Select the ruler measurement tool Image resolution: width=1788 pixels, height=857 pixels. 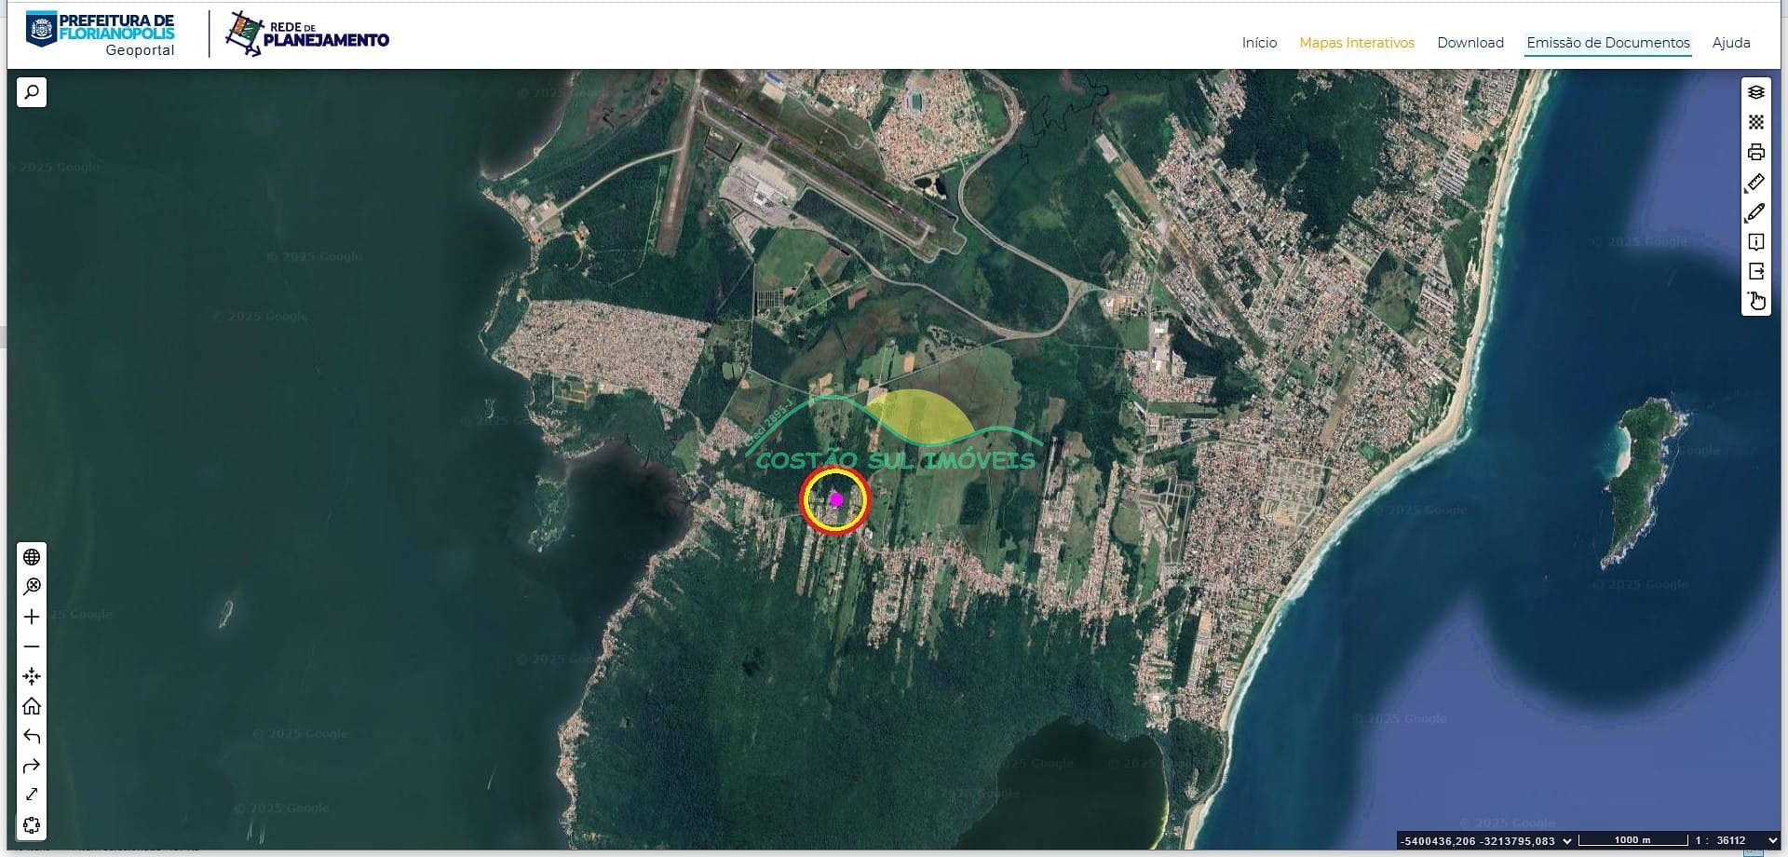coord(1755,183)
